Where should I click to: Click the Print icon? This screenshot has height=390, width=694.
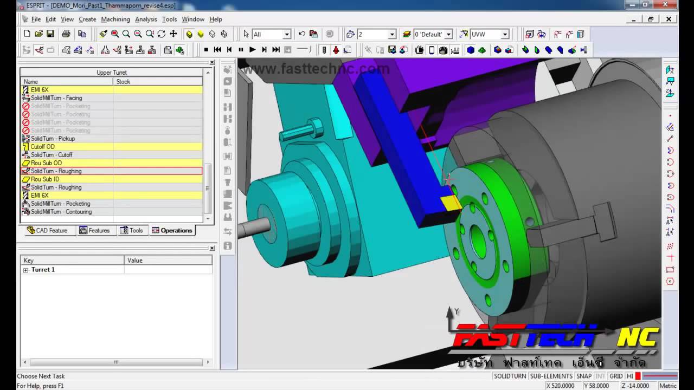[x=66, y=34]
